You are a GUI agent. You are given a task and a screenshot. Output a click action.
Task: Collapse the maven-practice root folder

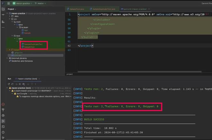pyautogui.click(x=7, y=13)
